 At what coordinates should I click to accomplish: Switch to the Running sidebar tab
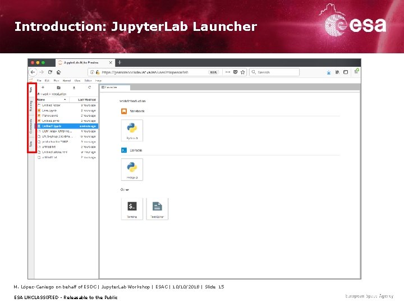coord(31,106)
